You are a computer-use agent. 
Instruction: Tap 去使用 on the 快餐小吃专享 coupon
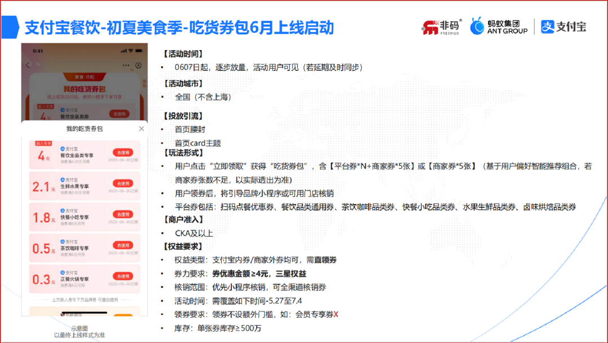click(x=123, y=214)
